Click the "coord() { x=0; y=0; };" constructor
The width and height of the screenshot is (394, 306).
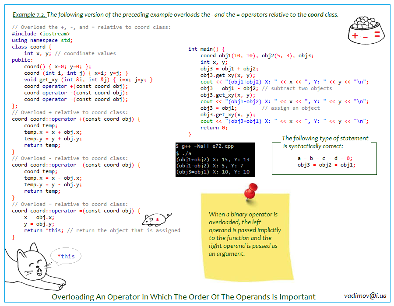coord(57,66)
